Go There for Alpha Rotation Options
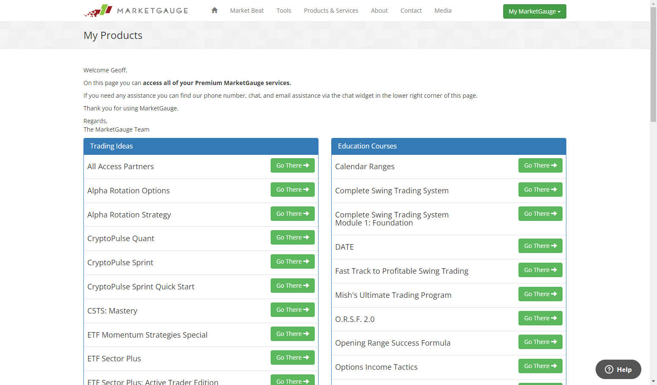Viewport: 657px width, 385px height. (x=293, y=190)
